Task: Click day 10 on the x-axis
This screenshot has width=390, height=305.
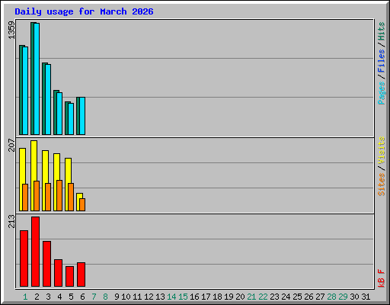Action: [x=126, y=297]
